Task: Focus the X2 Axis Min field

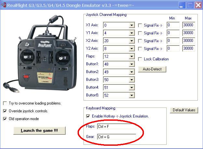Action: pyautogui.click(x=173, y=41)
